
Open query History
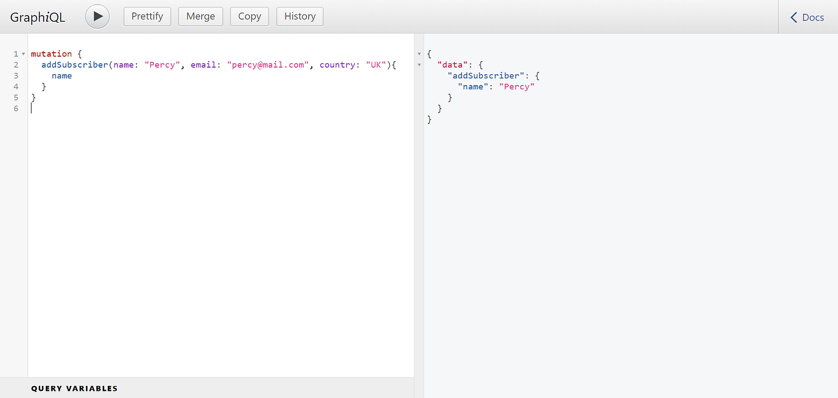(x=299, y=16)
